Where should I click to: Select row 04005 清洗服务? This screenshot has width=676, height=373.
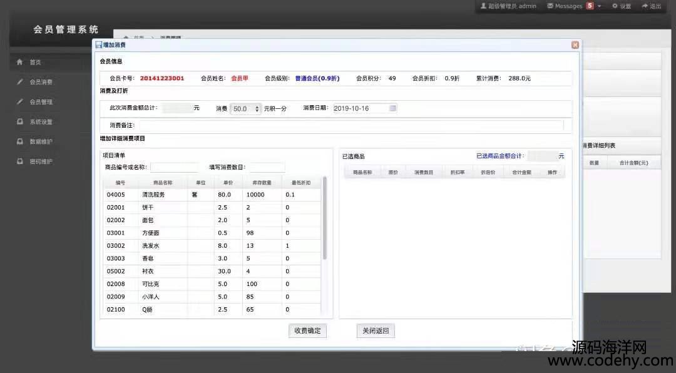[212, 195]
